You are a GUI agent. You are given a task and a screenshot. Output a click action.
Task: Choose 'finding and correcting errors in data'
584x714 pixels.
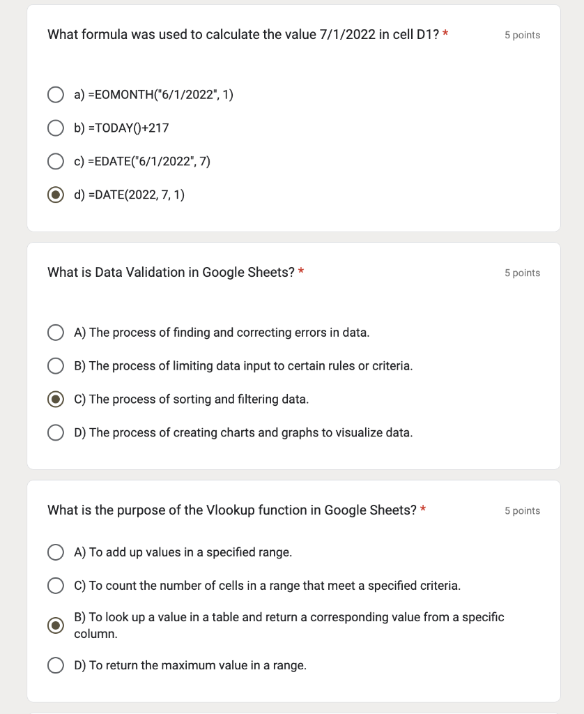56,333
